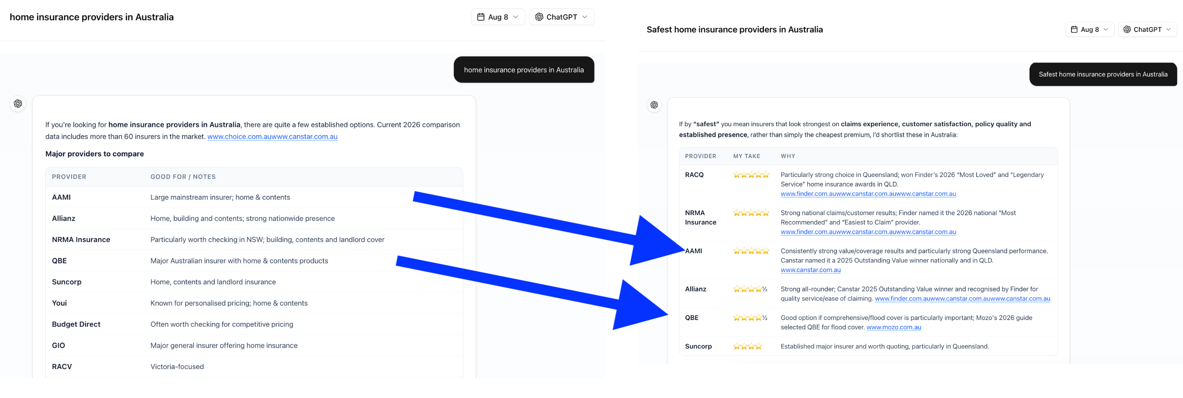Click 'Known for personalised pricing; home & contents' note
1183x398 pixels.
click(x=229, y=303)
